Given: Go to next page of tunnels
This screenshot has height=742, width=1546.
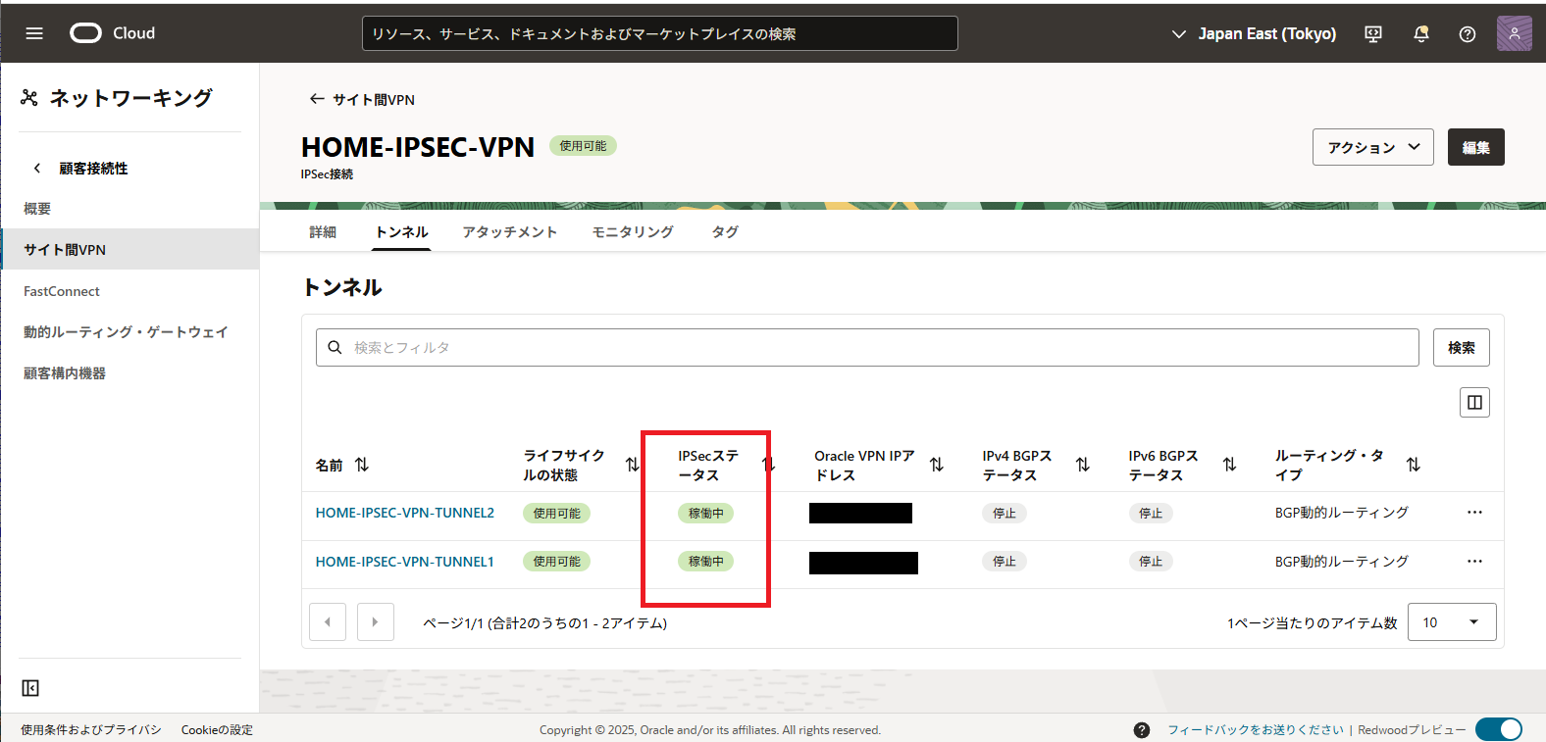Looking at the screenshot, I should click(x=376, y=621).
